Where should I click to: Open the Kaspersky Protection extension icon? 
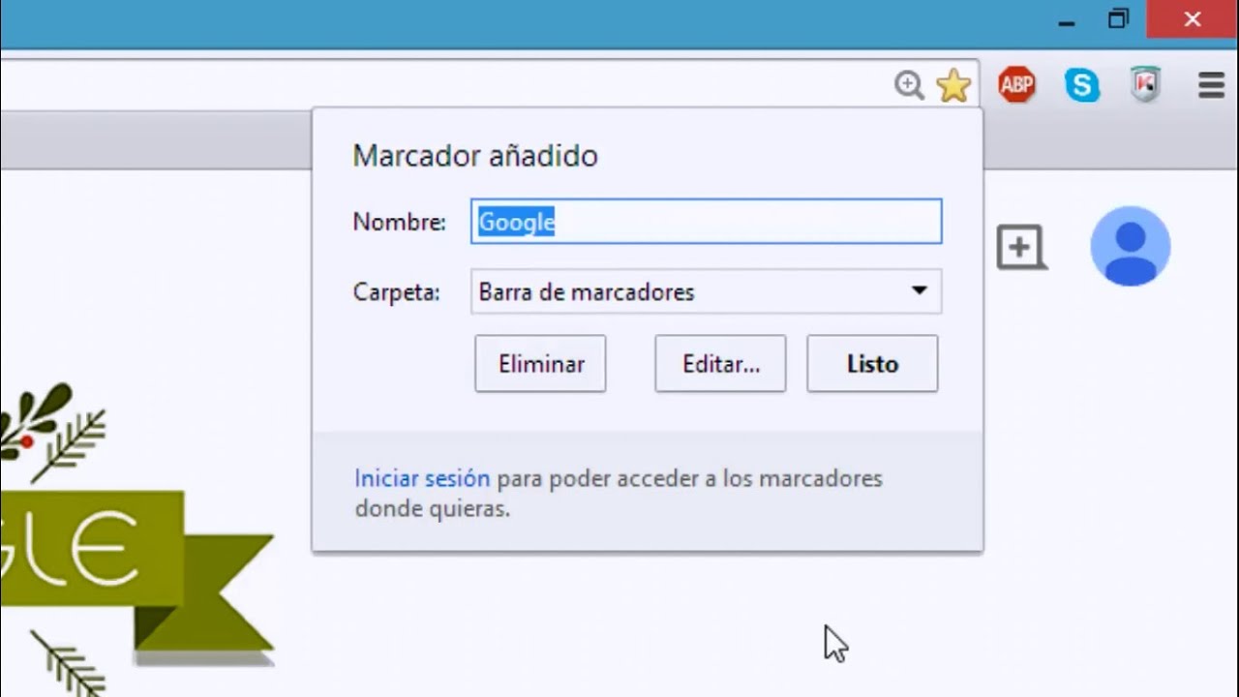1145,85
